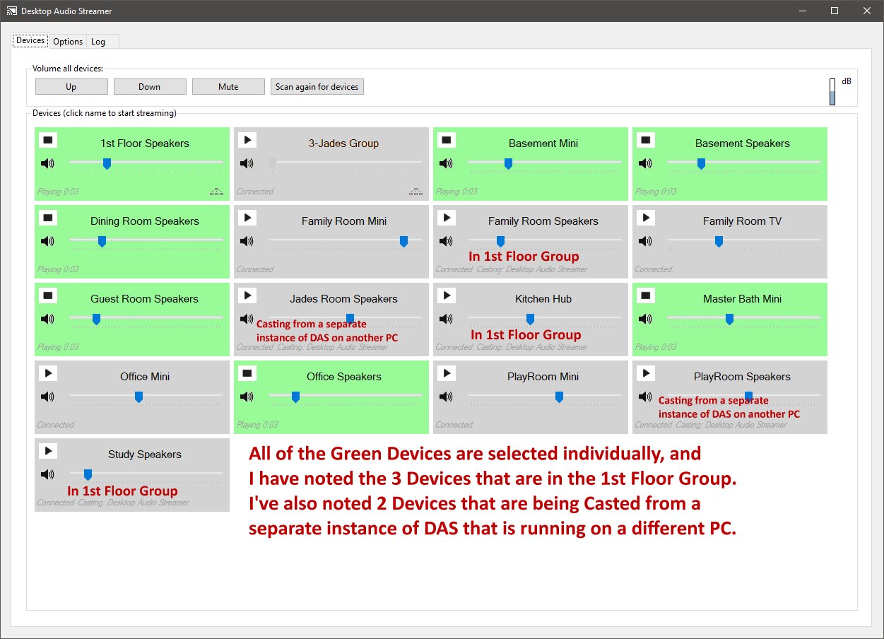Mute Study Speakers speaker icon
The image size is (884, 639).
47,474
